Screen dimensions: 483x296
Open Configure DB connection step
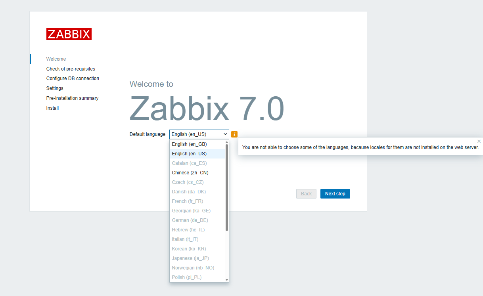click(x=73, y=78)
